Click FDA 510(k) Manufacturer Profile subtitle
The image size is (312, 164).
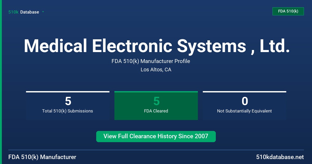151,61
